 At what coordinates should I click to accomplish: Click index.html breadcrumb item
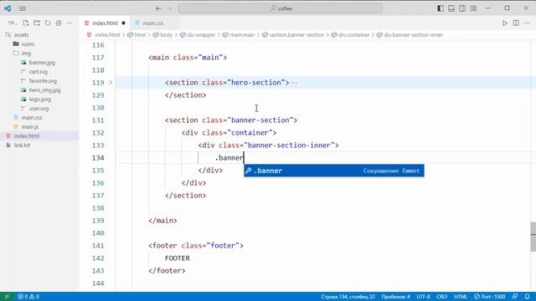(x=107, y=35)
